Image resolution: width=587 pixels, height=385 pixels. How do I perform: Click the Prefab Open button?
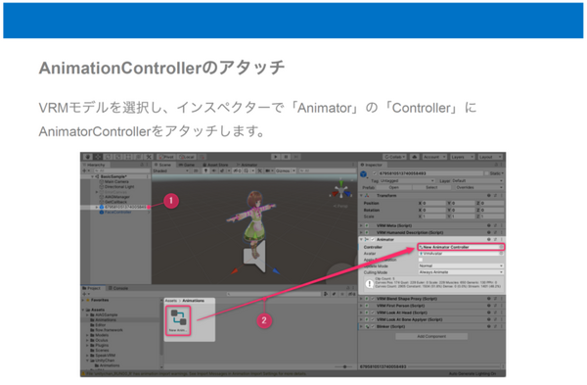[x=393, y=187]
